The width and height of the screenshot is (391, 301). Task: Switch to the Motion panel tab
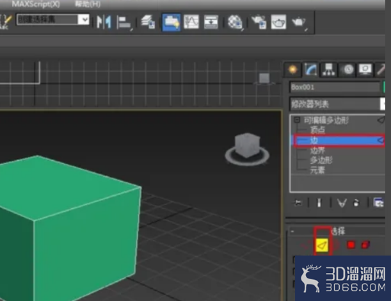348,69
